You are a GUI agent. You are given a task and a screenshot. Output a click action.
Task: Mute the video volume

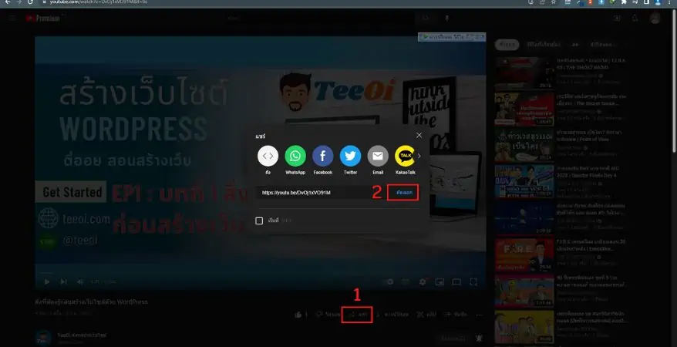80,281
